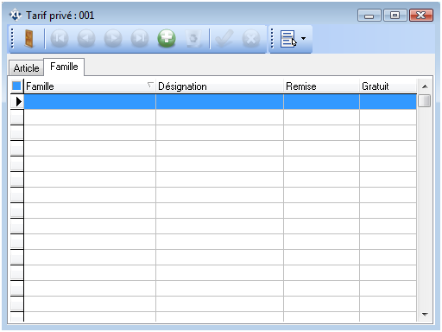442x332 pixels.
Task: Click the exit door icon
Action: (x=29, y=38)
